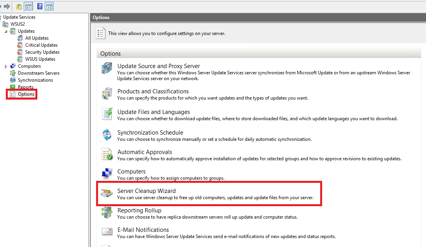Click the All Updates tree icon

(x=20, y=38)
